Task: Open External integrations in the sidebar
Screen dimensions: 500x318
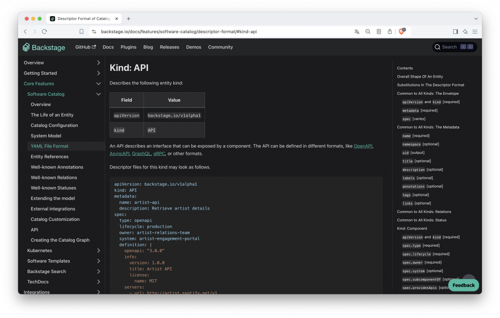Action: (x=53, y=209)
